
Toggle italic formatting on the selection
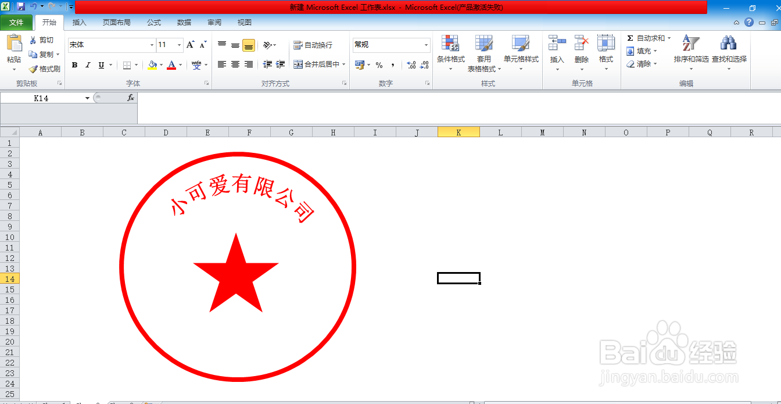click(x=87, y=65)
